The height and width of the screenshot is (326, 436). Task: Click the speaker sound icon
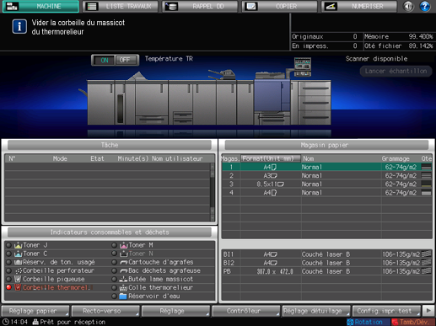[408, 6]
